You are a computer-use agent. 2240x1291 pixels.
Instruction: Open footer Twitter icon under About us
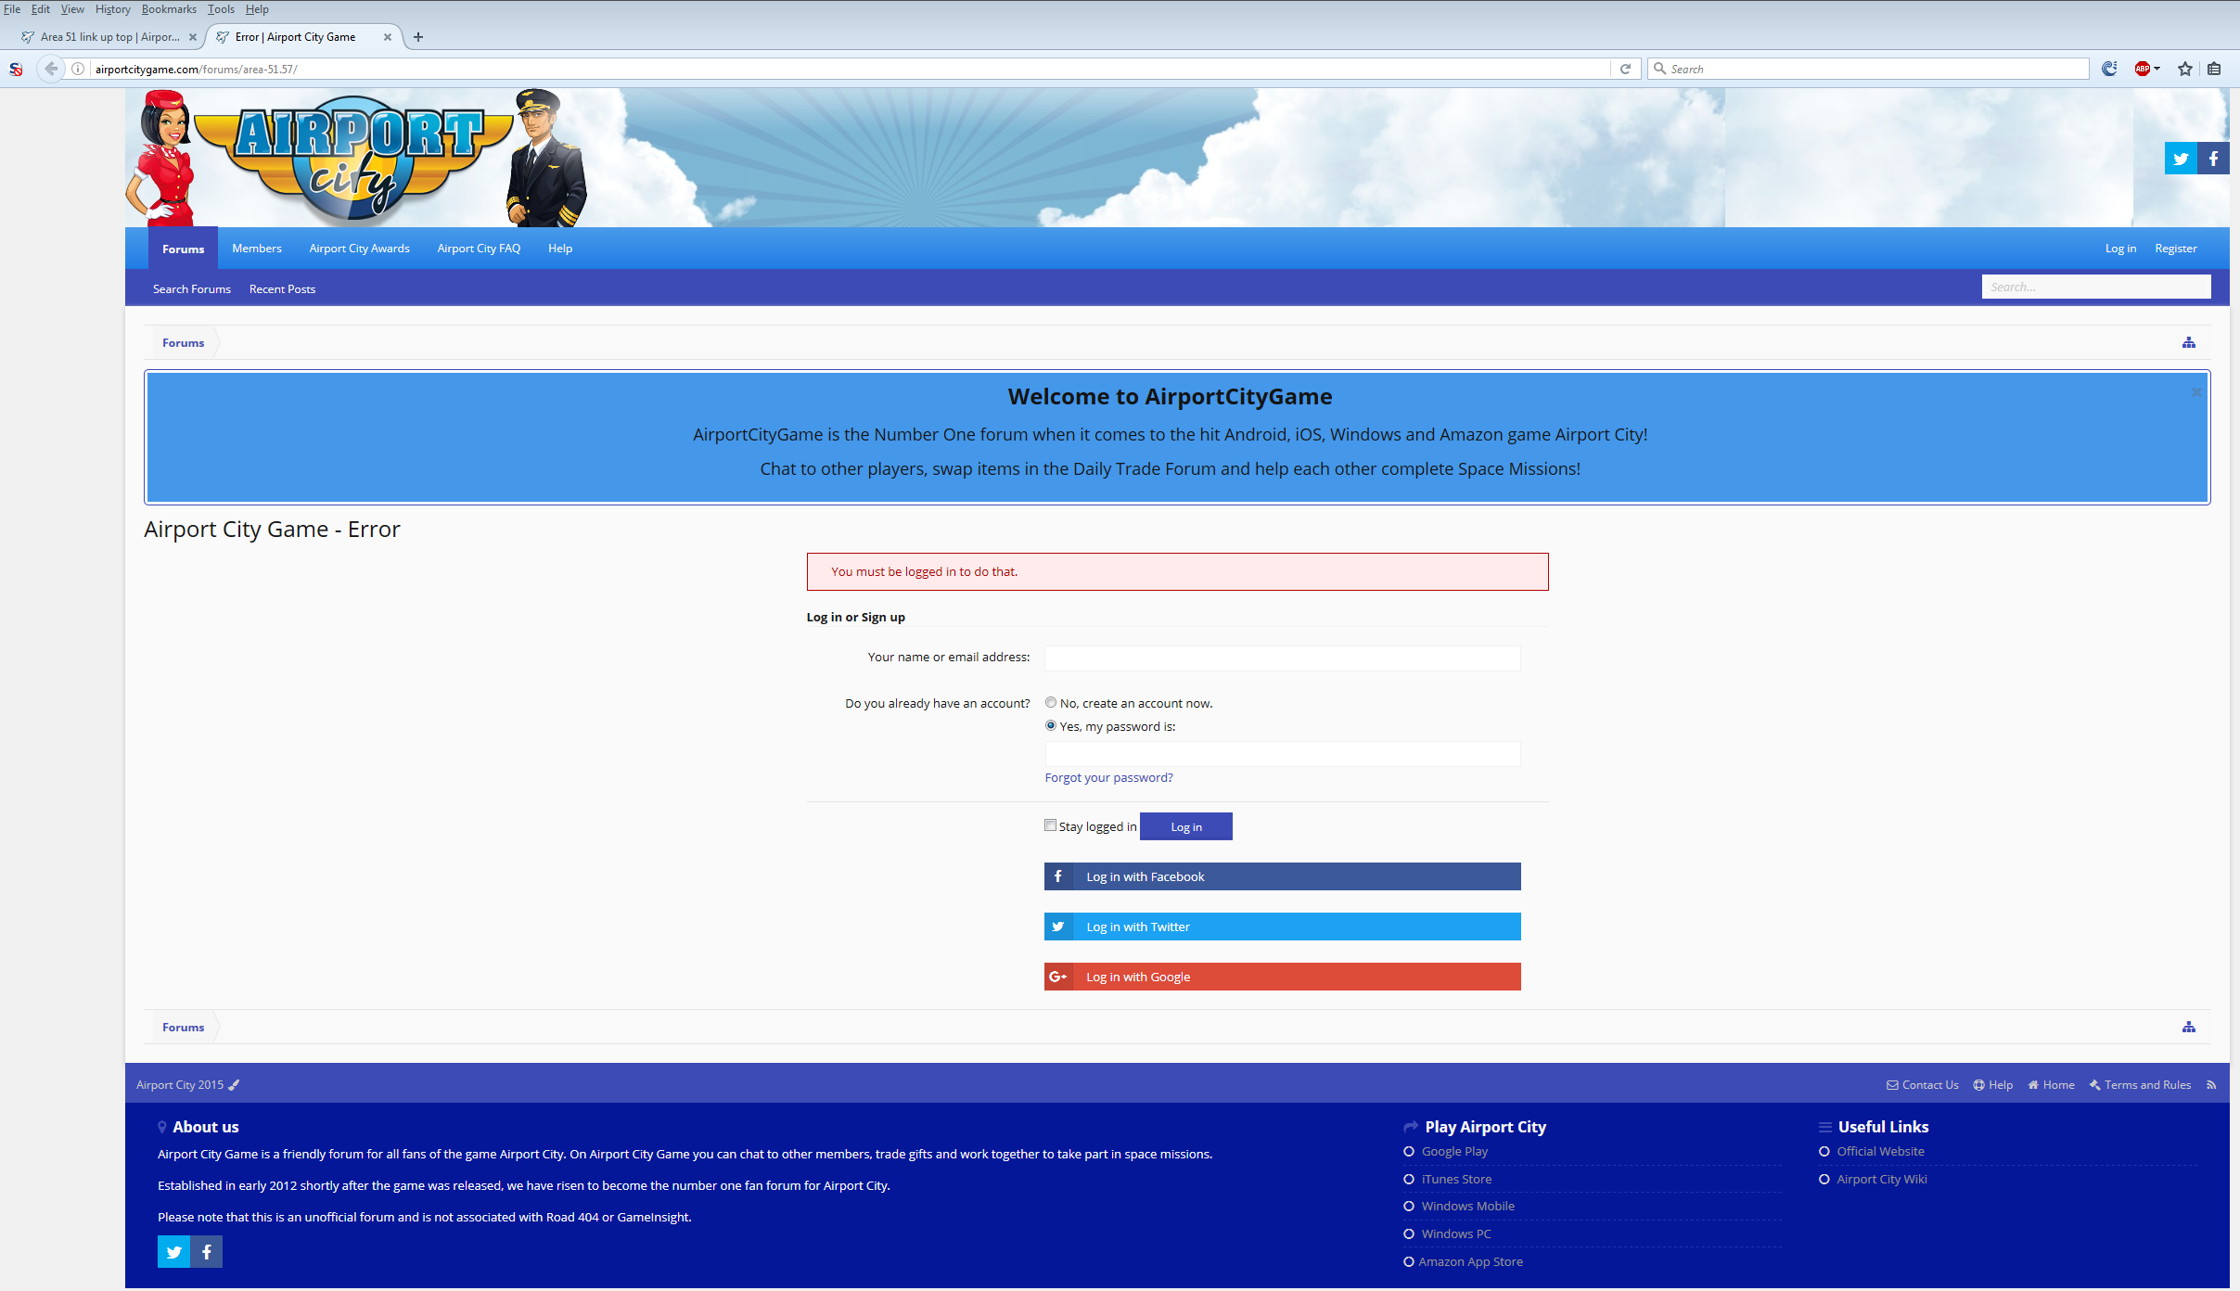173,1252
